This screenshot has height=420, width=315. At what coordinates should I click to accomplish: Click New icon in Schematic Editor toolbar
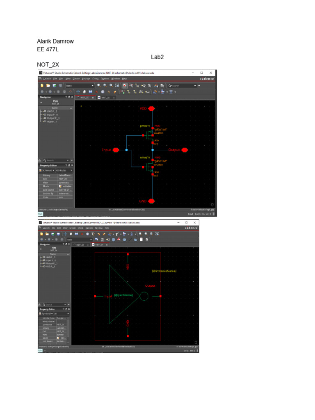pos(42,86)
